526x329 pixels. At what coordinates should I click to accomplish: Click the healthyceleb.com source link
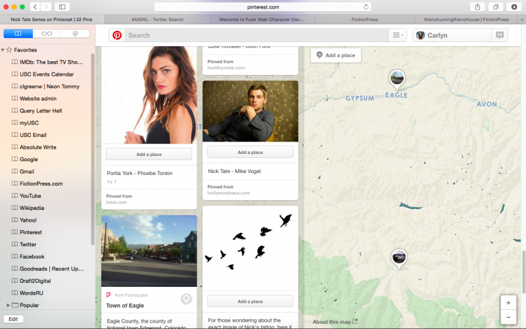pyautogui.click(x=226, y=68)
